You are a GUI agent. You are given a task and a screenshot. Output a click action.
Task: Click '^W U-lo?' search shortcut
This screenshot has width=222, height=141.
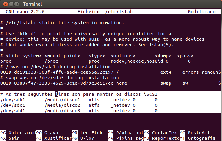[x=83, y=138]
